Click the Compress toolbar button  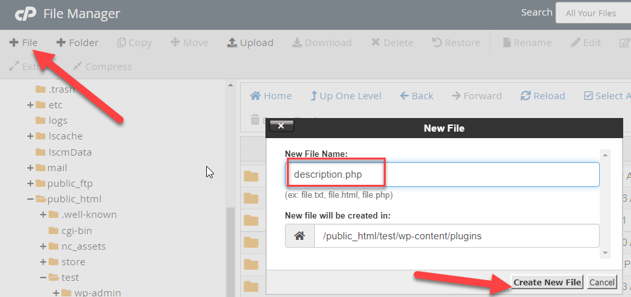point(103,67)
